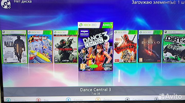
Task: Click the Запустить label
Action: tap(20, 101)
